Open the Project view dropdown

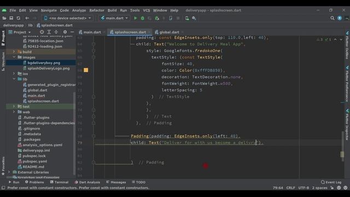coord(20,32)
